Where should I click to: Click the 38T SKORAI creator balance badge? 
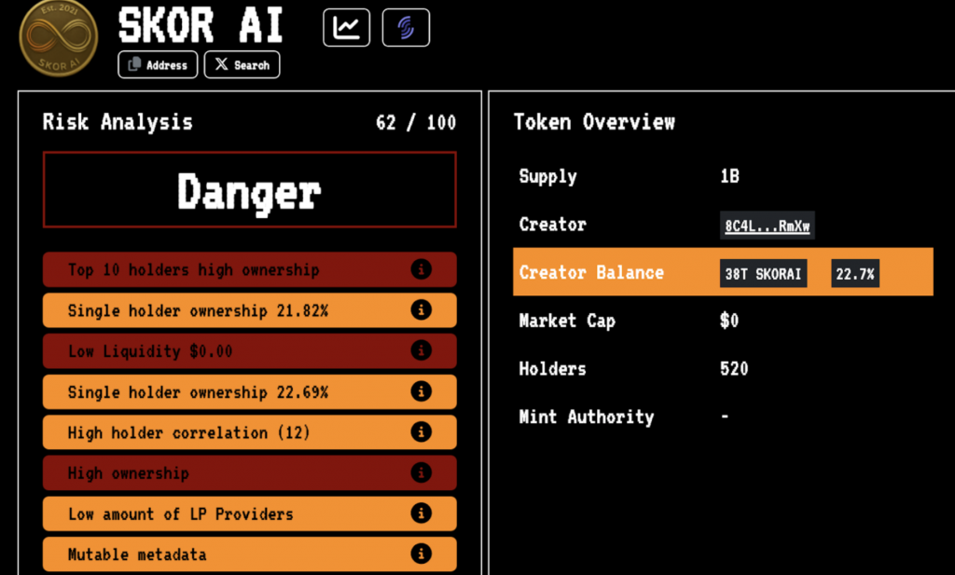click(763, 274)
